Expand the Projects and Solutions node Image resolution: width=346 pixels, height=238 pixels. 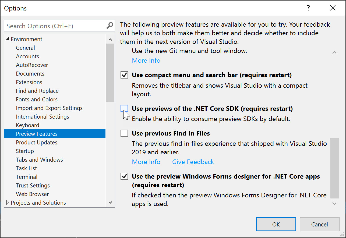[x=7, y=203]
